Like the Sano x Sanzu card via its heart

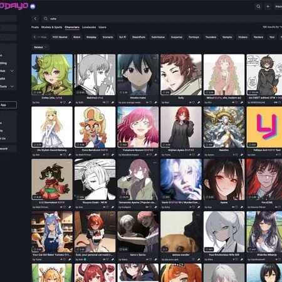pos(150,259)
